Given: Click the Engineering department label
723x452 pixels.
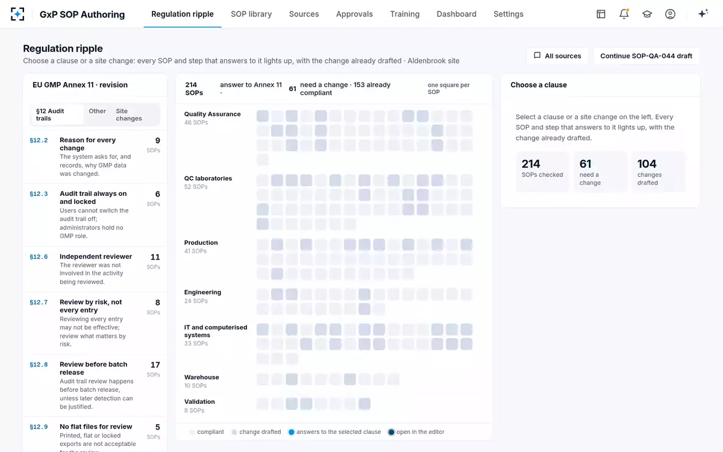Looking at the screenshot, I should tap(202, 292).
